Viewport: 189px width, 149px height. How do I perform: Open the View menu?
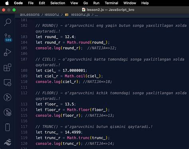pyautogui.click(x=74, y=3)
